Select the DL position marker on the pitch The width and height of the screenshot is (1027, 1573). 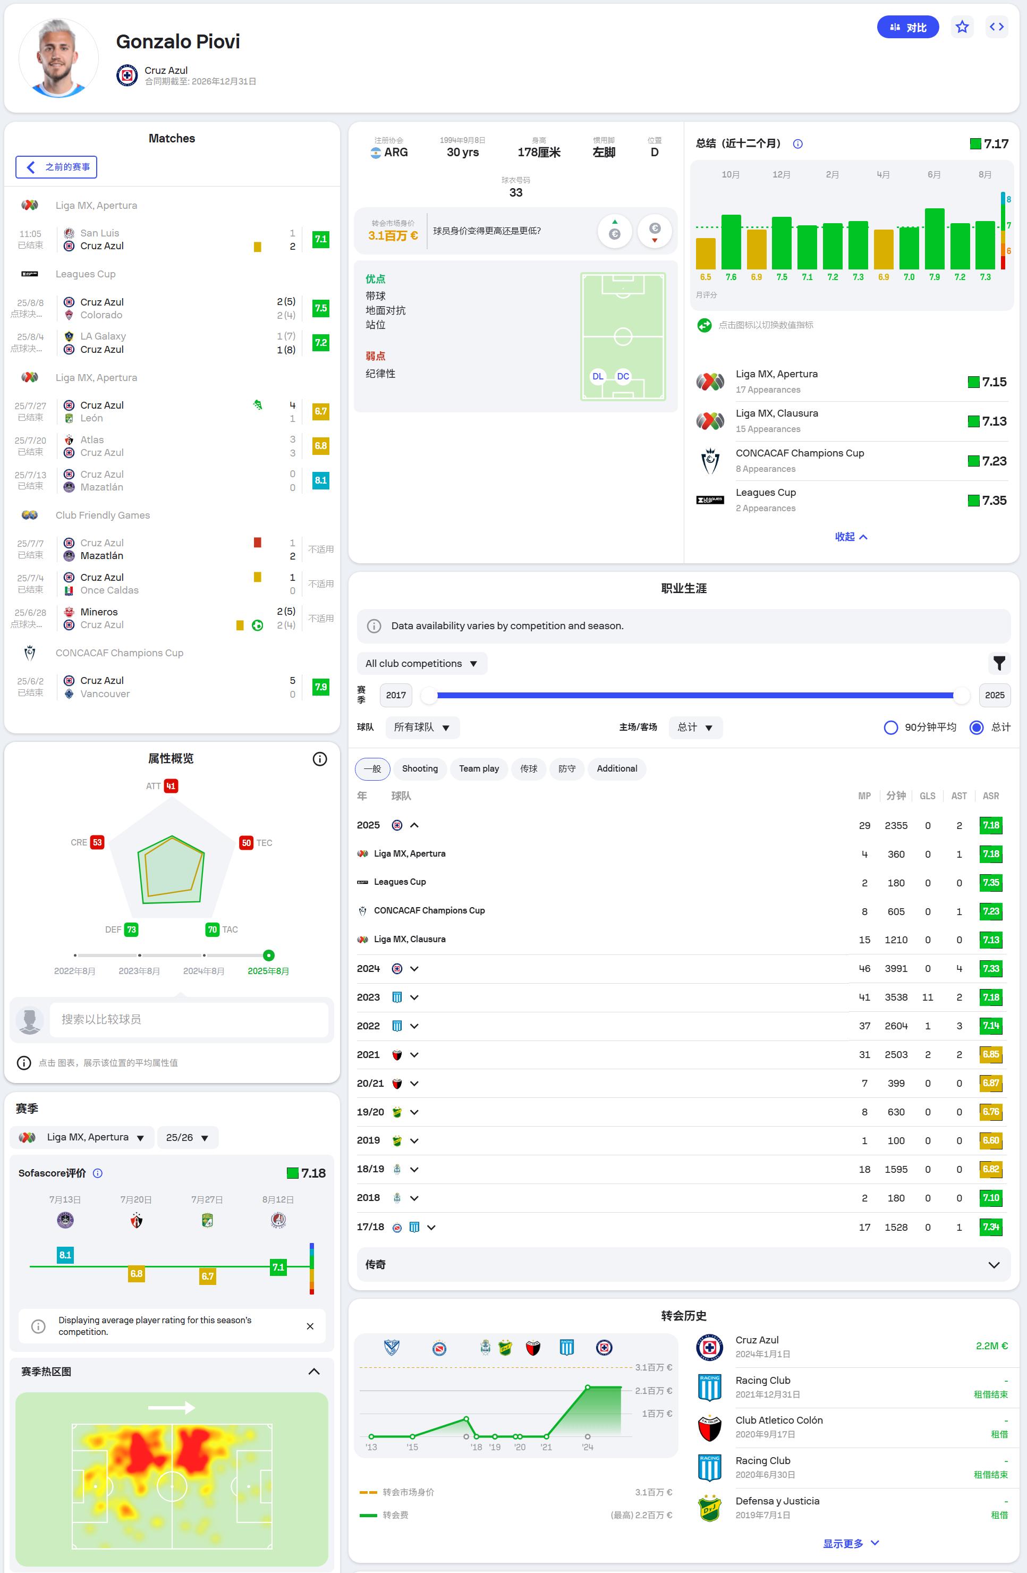597,377
